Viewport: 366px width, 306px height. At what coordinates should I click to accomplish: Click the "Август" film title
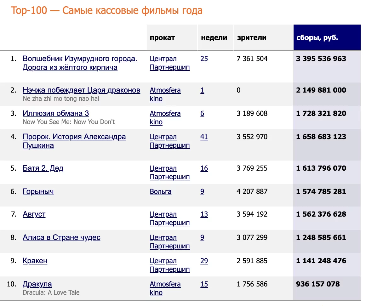pos(34,214)
